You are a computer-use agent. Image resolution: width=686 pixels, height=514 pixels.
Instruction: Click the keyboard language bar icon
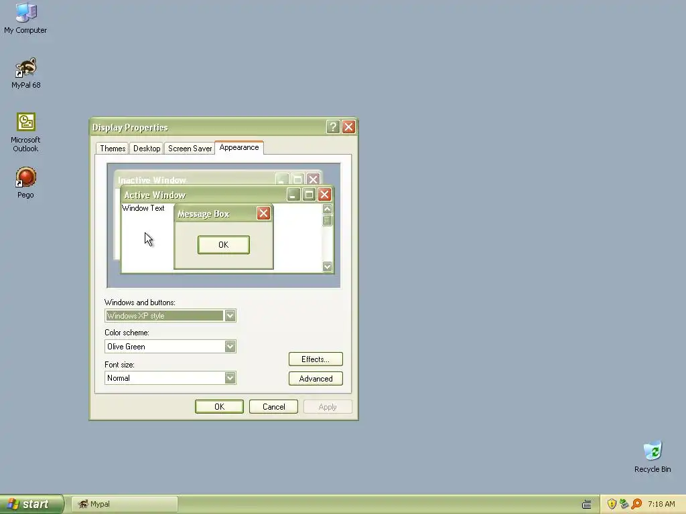pos(587,505)
